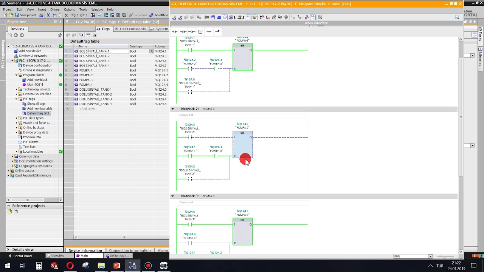This screenshot has height=272, width=484.
Task: Click the New project icon
Action: [5, 15]
